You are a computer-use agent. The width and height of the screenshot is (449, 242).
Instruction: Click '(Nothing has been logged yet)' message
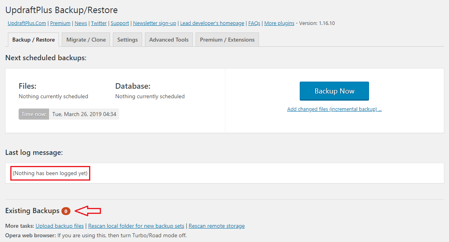pos(50,173)
